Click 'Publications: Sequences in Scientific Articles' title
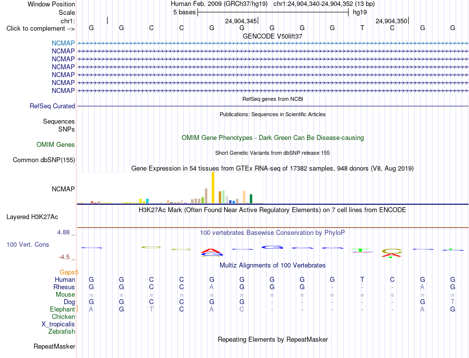The image size is (469, 358). 273,114
